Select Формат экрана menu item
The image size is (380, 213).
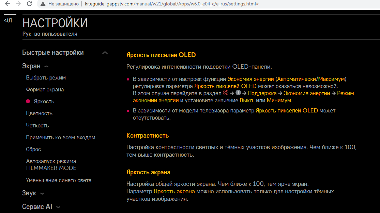click(x=45, y=90)
